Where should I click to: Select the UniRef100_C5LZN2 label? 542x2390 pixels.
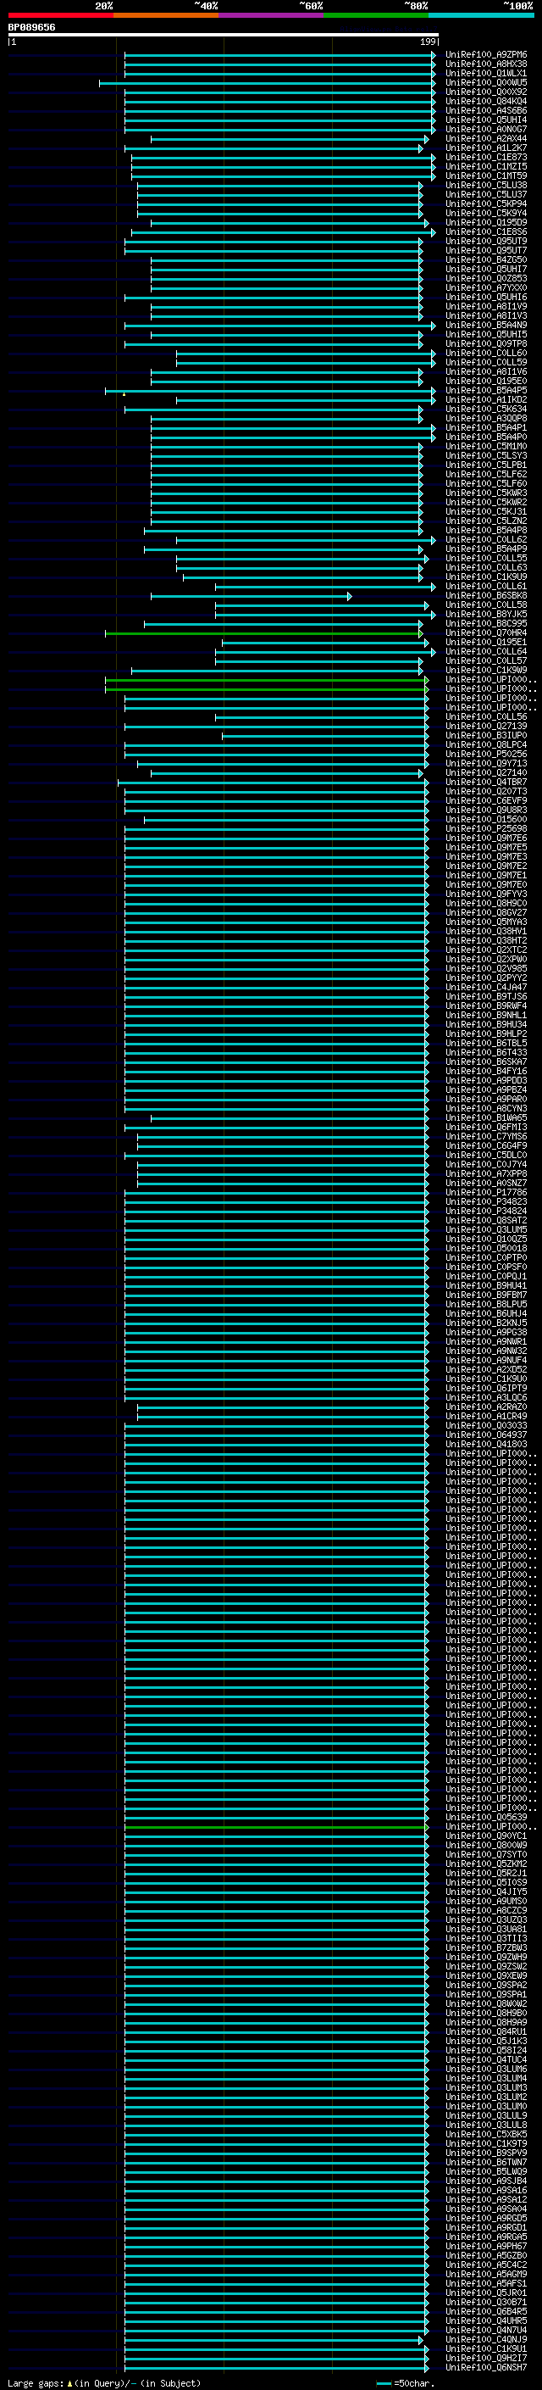point(485,521)
